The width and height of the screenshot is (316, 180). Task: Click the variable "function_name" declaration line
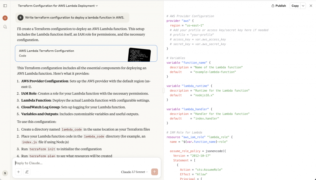pyautogui.click(x=189, y=63)
